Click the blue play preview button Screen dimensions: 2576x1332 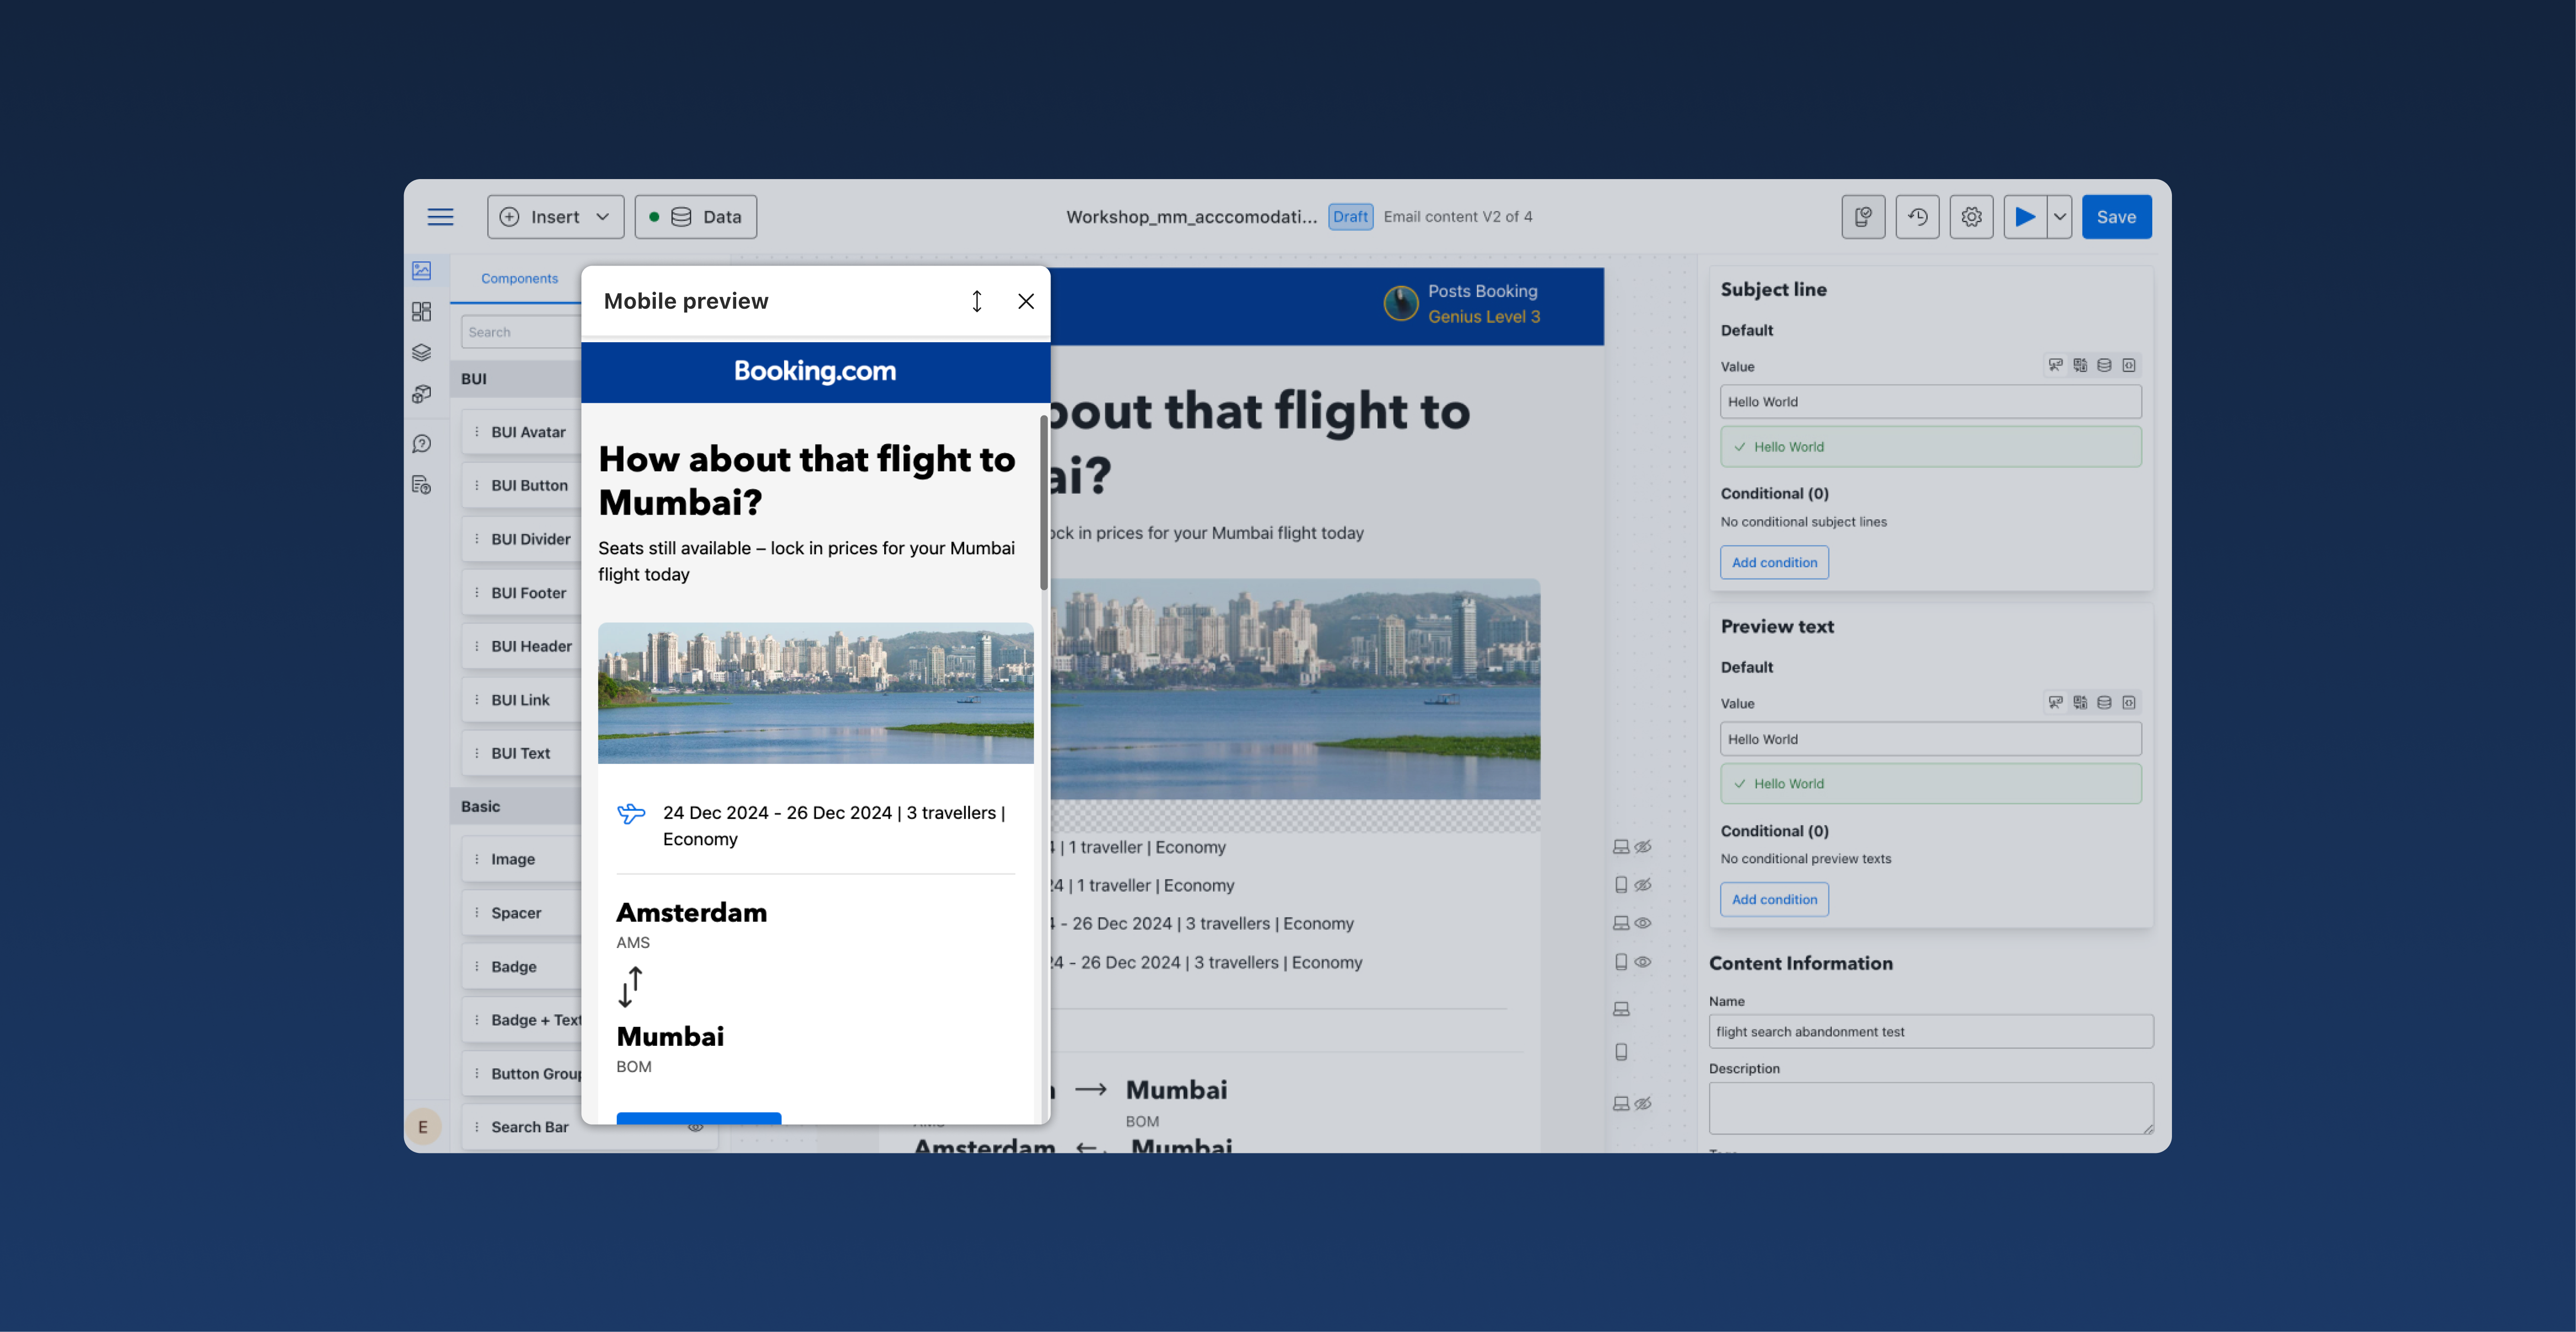pyautogui.click(x=2025, y=217)
